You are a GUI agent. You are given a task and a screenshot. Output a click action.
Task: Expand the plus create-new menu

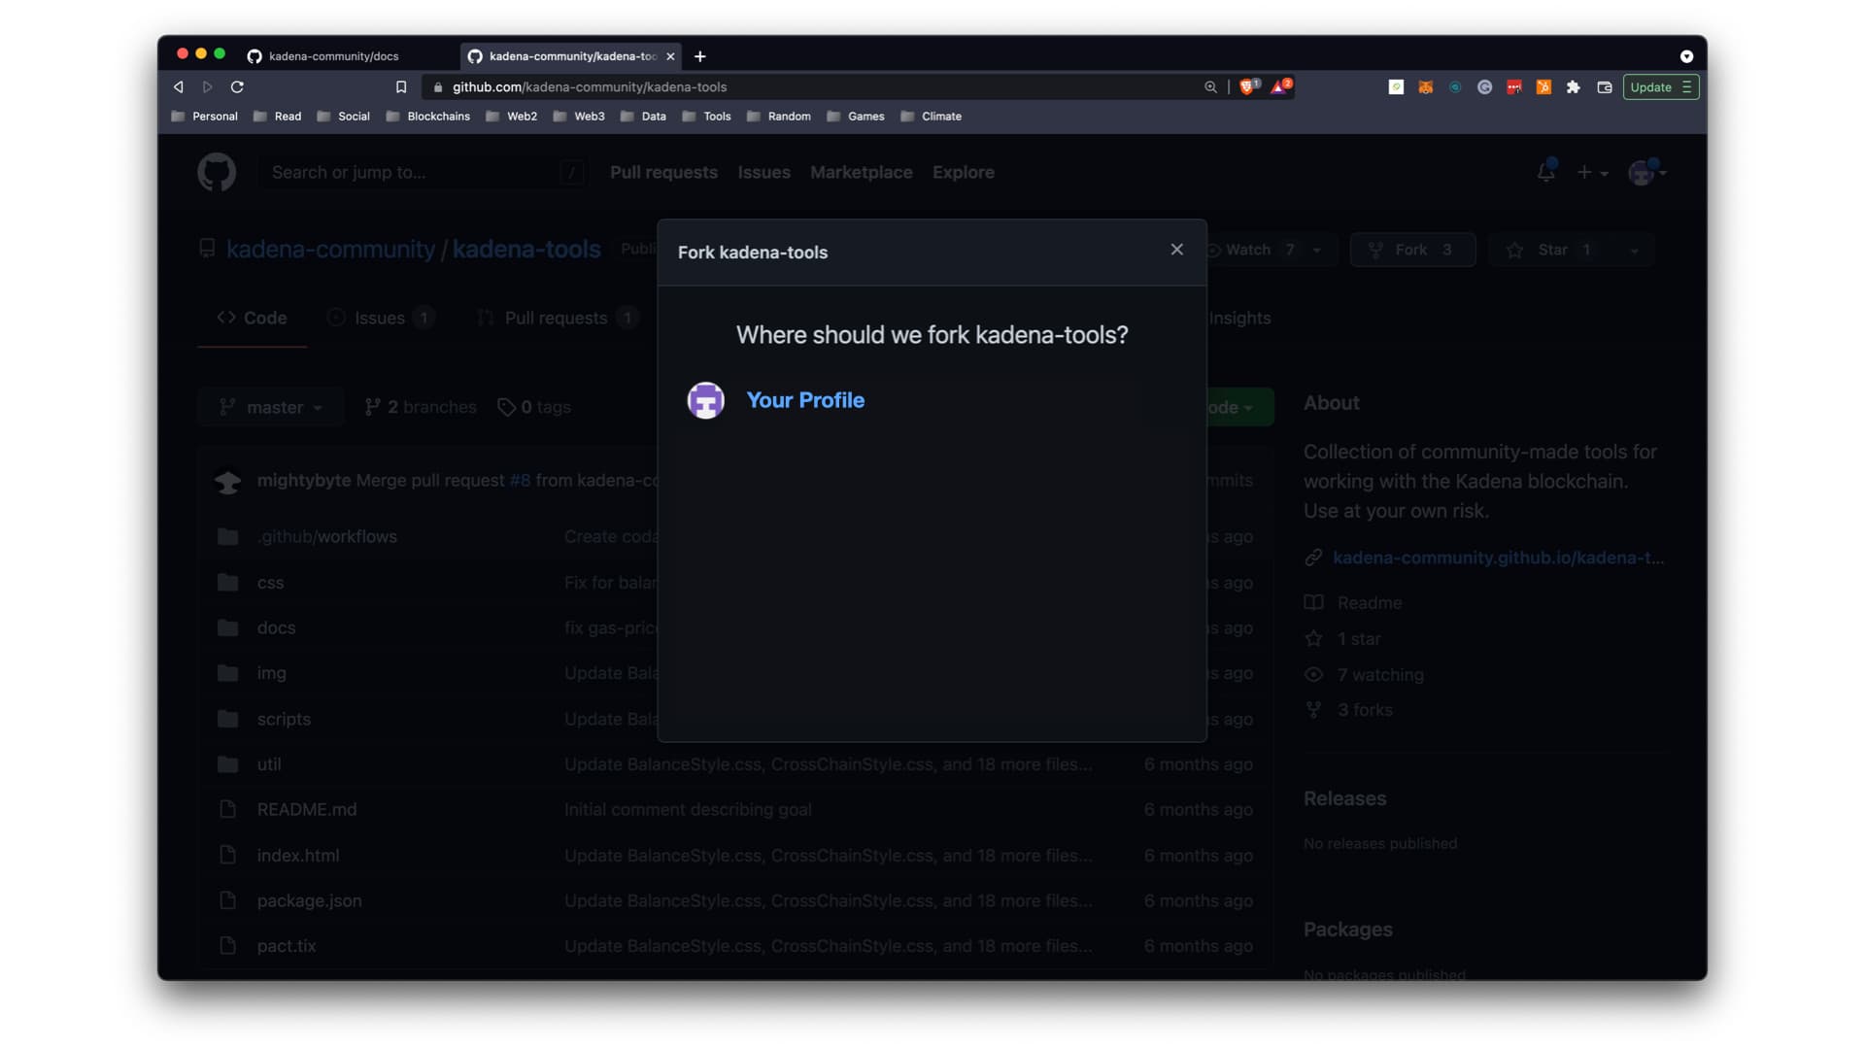[x=1592, y=172]
